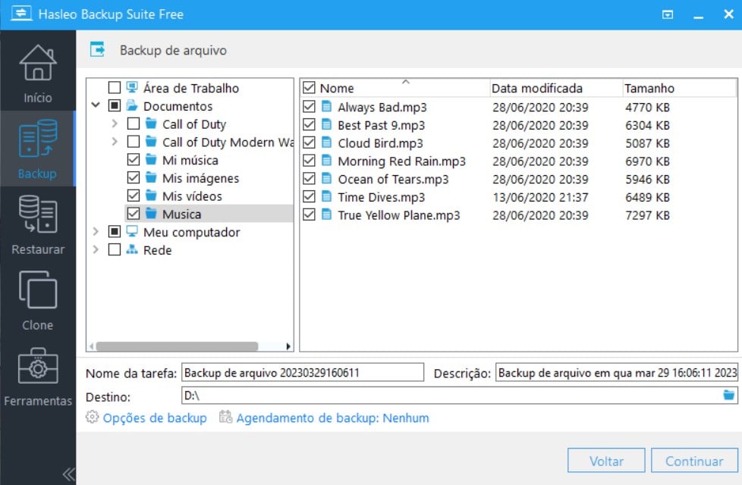Click the title bar dropdown menu icon
The height and width of the screenshot is (485, 742).
[x=667, y=14]
